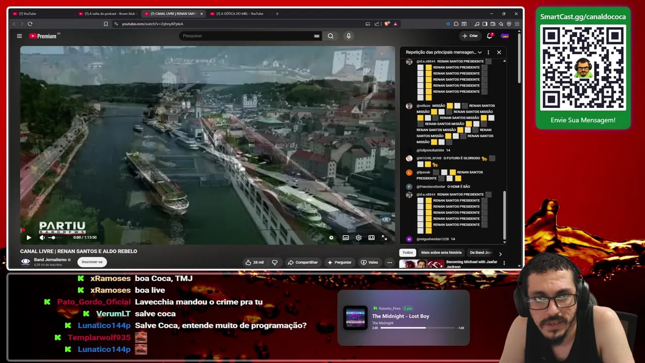Open Band Jornalismo channel name link

click(50, 260)
